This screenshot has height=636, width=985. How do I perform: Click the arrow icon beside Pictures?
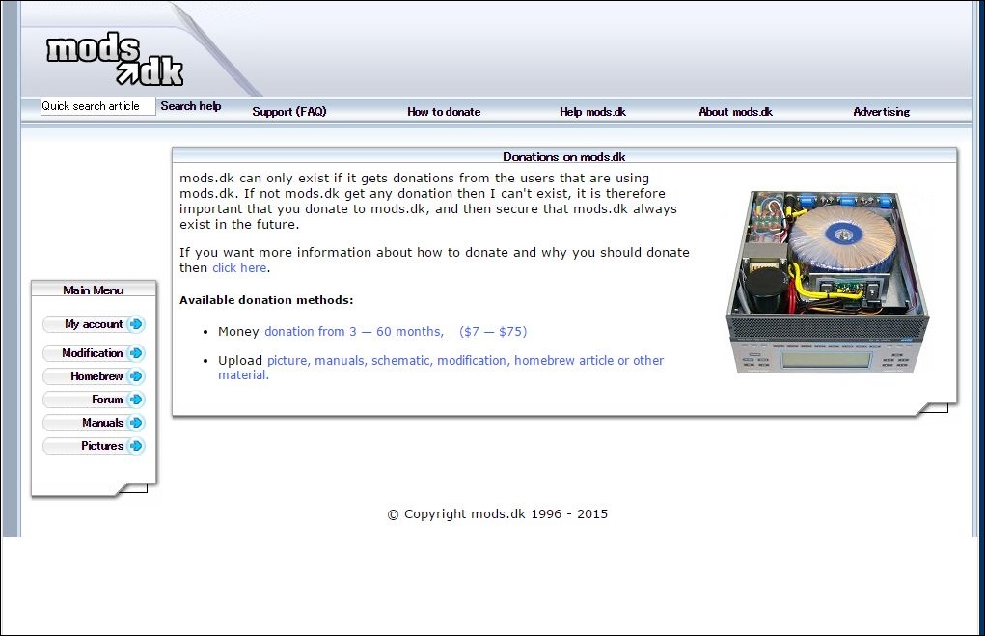(136, 446)
